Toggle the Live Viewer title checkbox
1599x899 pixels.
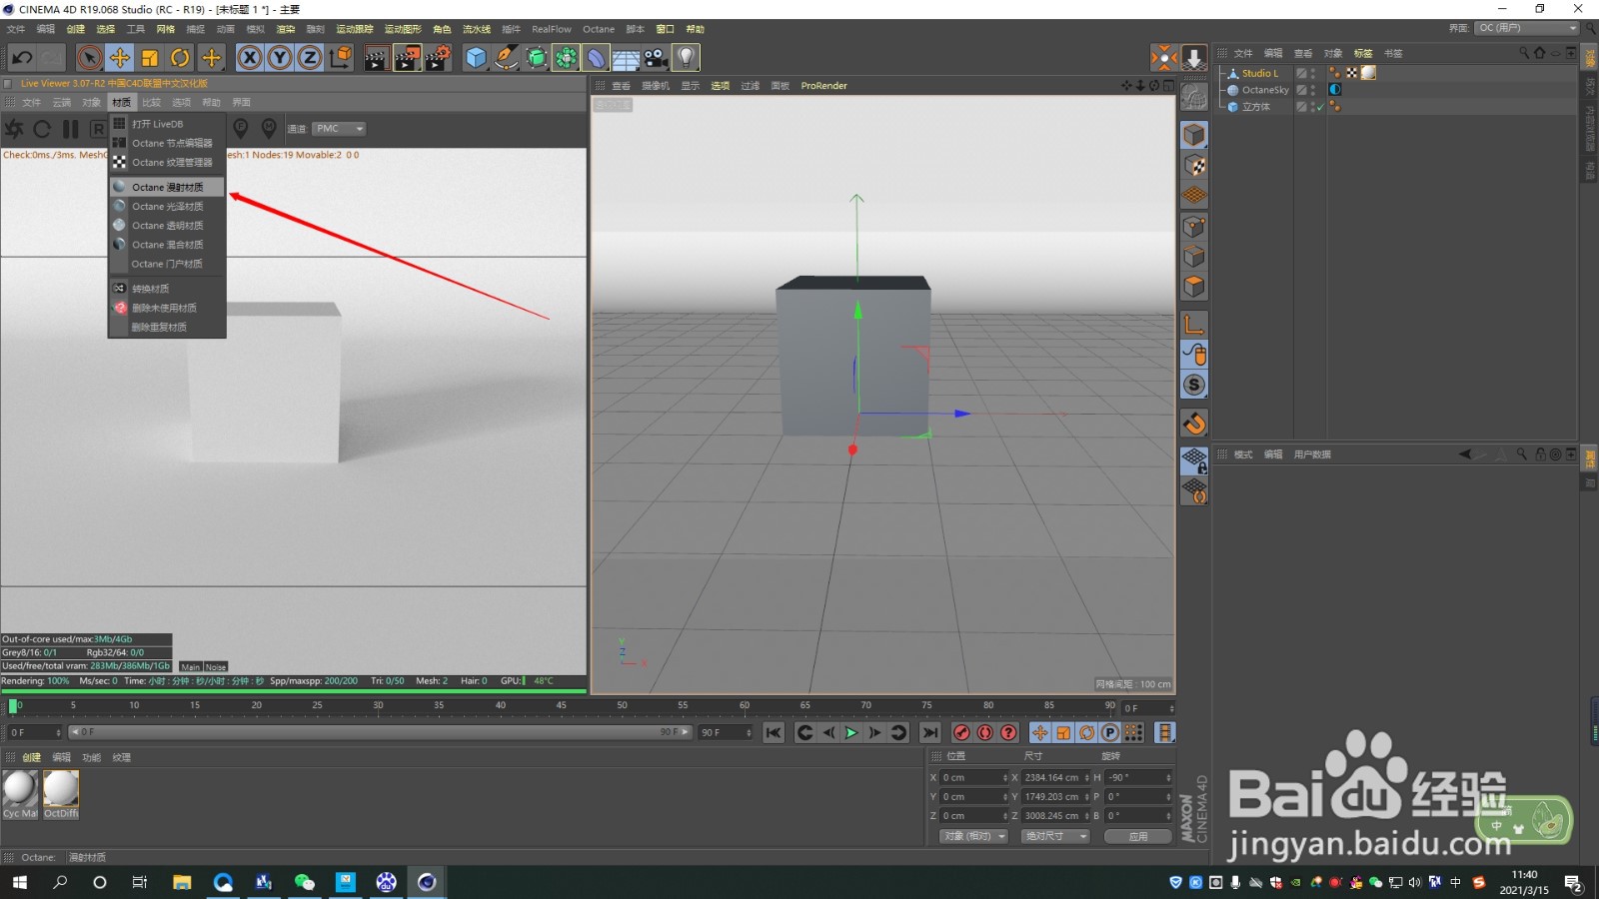8,84
